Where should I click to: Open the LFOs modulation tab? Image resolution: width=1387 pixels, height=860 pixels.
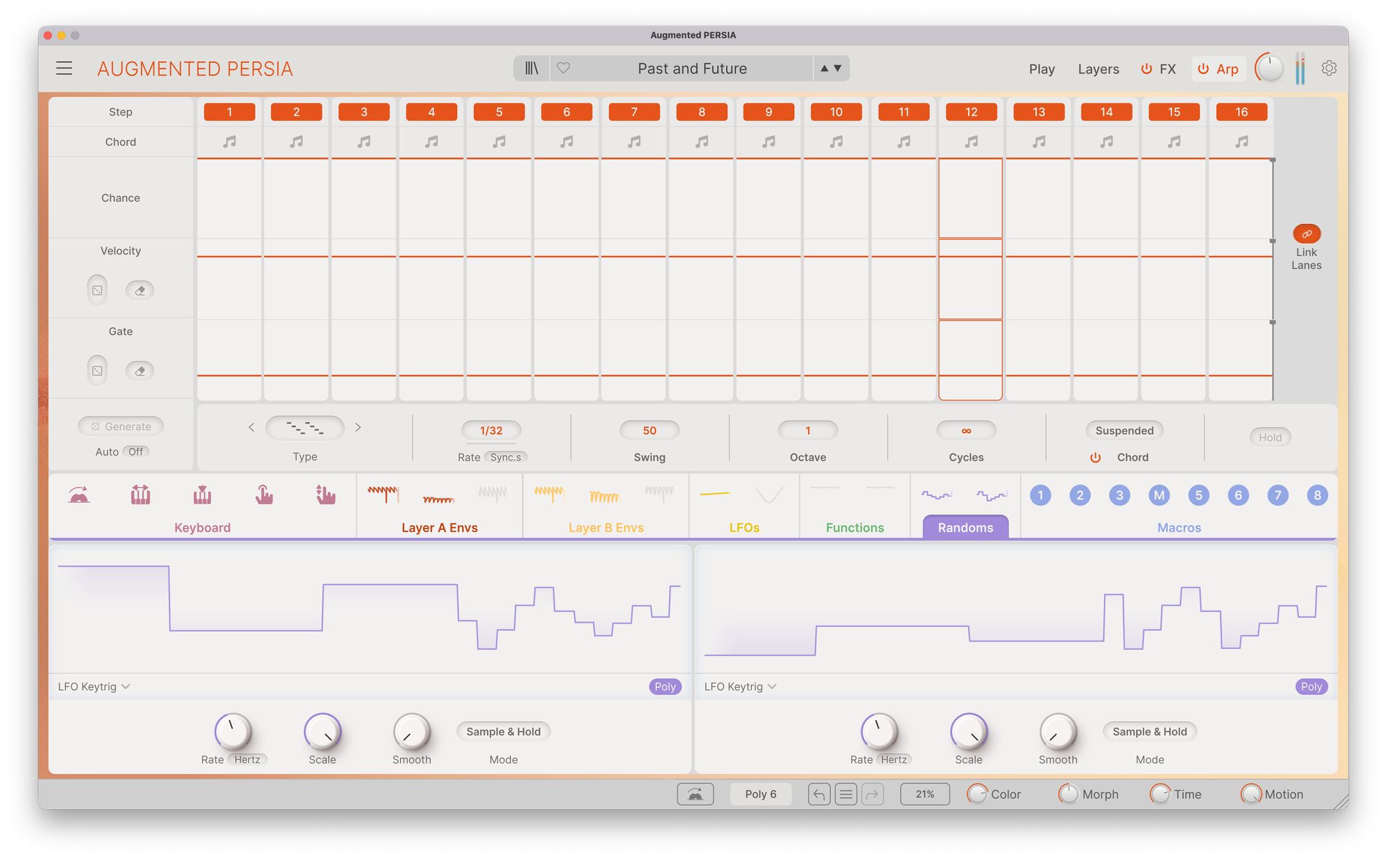[744, 527]
